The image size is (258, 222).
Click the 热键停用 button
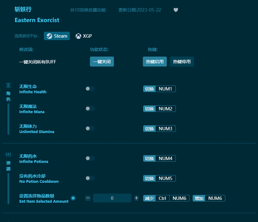pyautogui.click(x=182, y=62)
